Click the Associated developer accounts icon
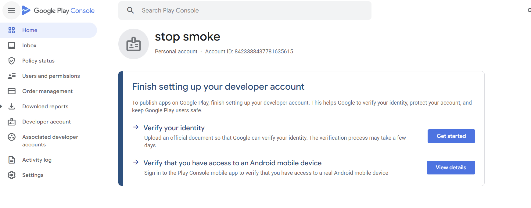531x208 pixels. point(12,137)
